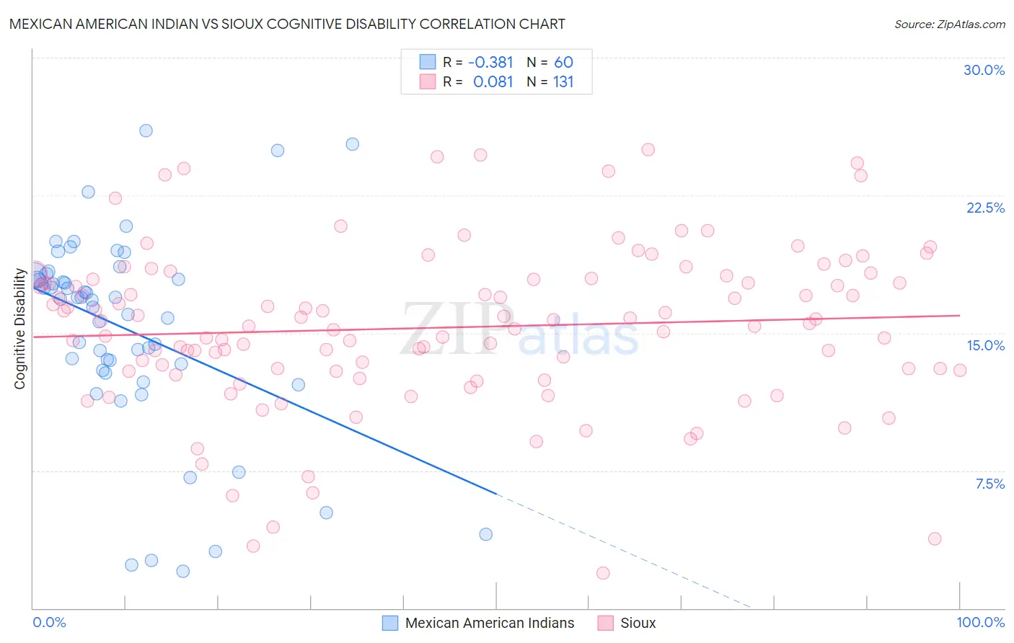This screenshot has width=1014, height=643.
Task: Click the pink Sioux legend swatch
Action: pos(605,623)
